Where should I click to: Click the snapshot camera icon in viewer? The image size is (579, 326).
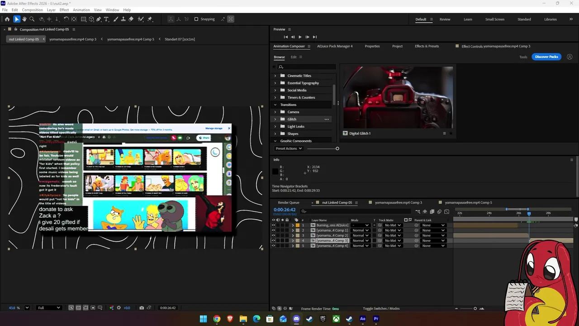[x=142, y=308]
